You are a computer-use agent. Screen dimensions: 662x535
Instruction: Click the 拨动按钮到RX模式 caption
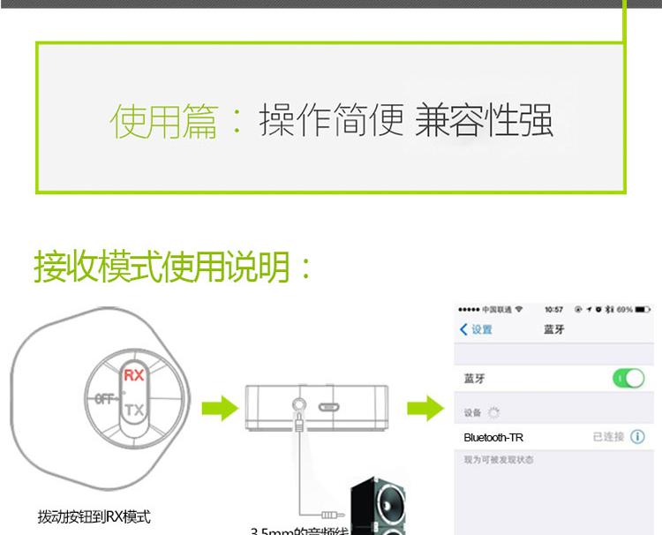click(94, 516)
